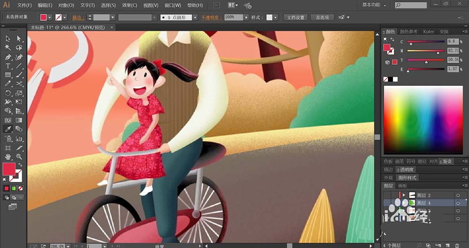The height and width of the screenshot is (248, 469).
Task: Select the Gradient tool
Action: [19, 120]
